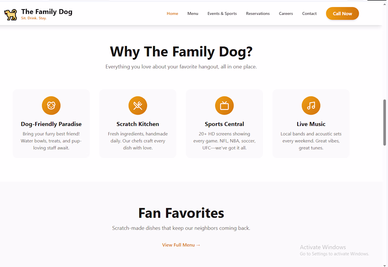
Task: Click the page vertical scrollbar thumb
Action: point(384,122)
